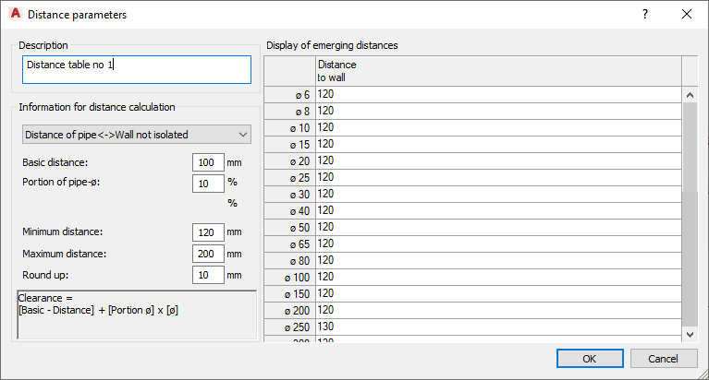Click the ø 50 row header
Image resolution: width=709 pixels, height=380 pixels.
[x=290, y=228]
